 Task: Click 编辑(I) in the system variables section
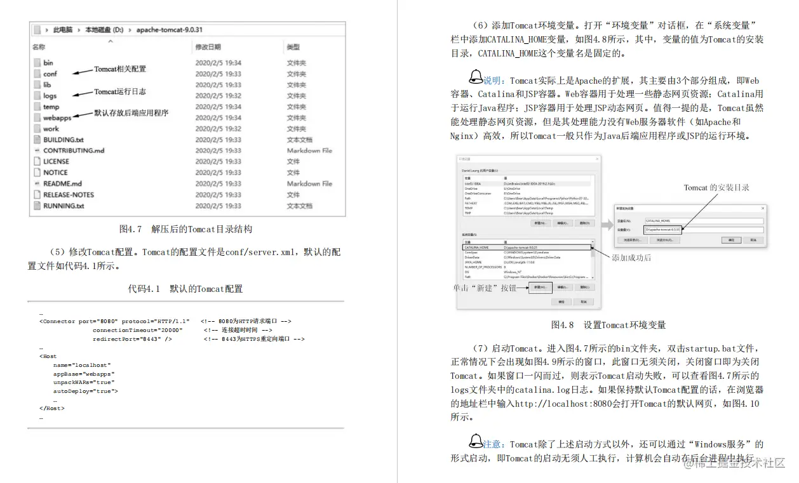coord(563,287)
